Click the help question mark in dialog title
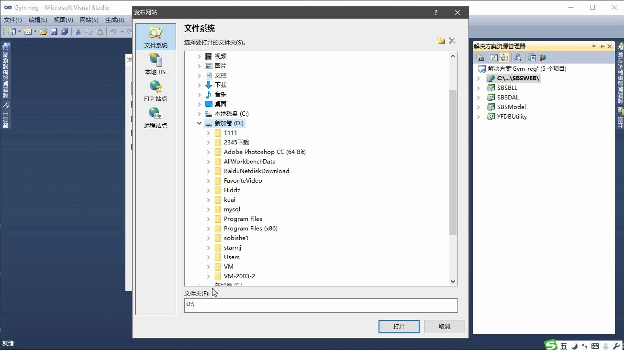This screenshot has height=350, width=624. (x=435, y=12)
